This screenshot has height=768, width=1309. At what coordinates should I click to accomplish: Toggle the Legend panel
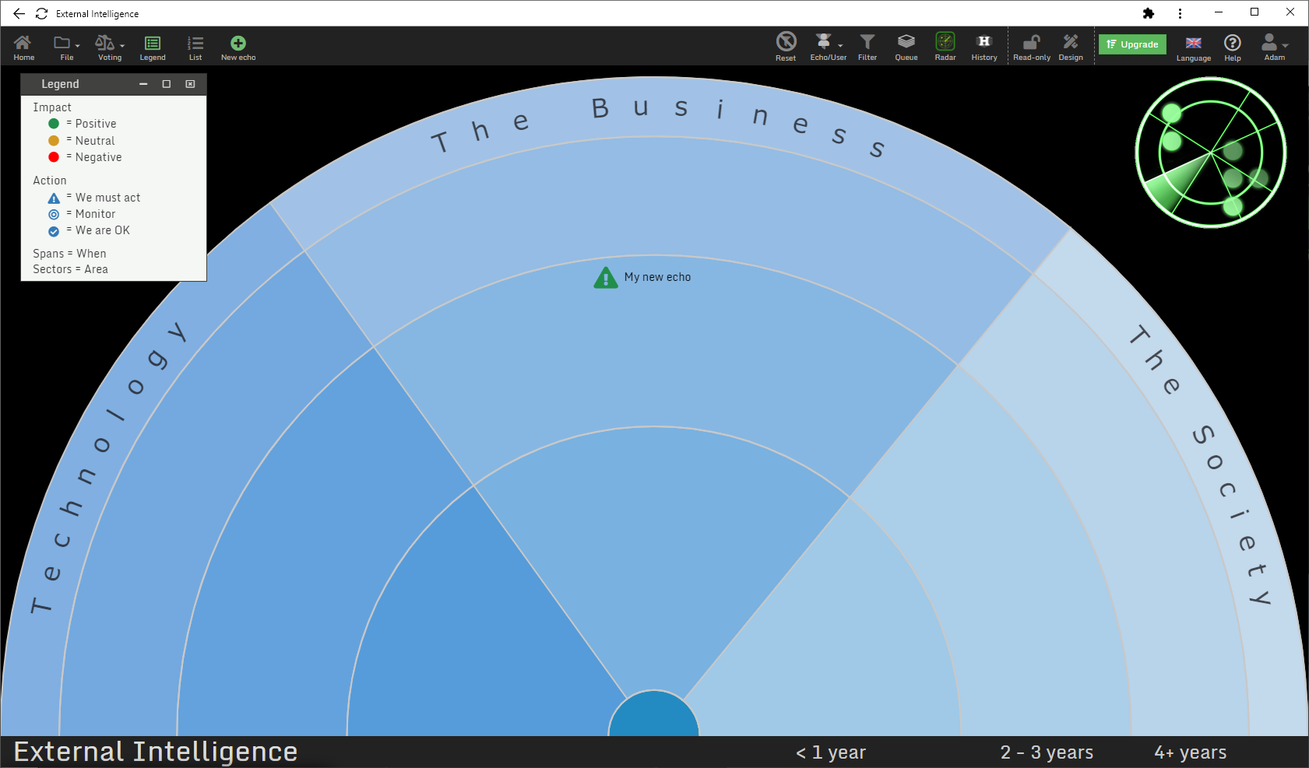pos(153,47)
